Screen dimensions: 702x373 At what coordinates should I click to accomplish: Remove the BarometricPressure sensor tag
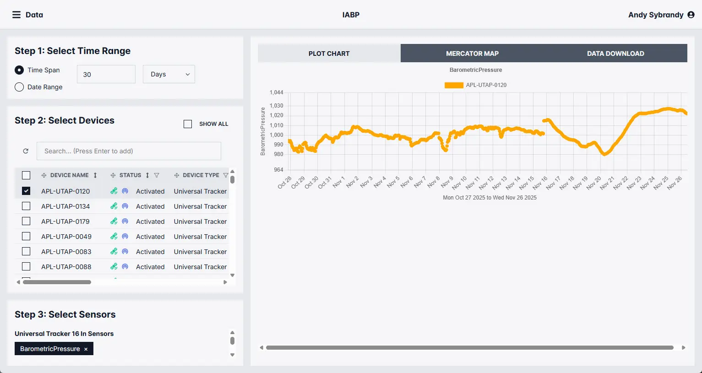coord(86,349)
